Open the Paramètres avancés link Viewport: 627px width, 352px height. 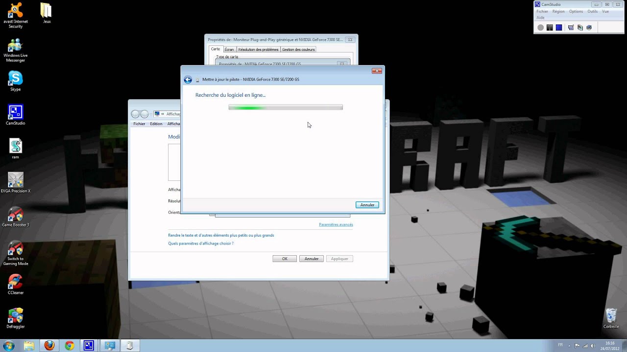336,224
